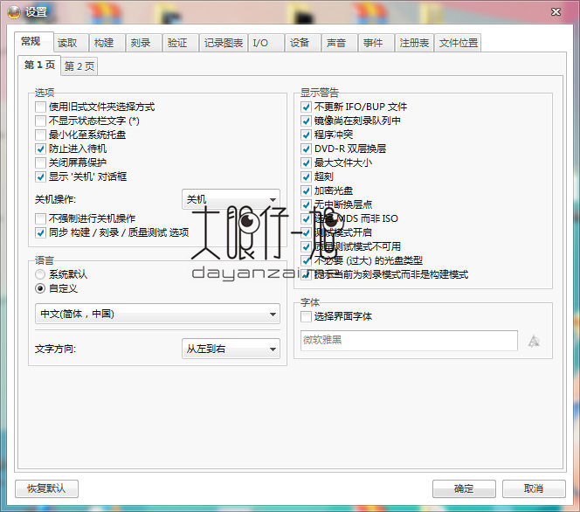The height and width of the screenshot is (512, 580).
Task: Click the font picker icon beside font field
Action: [534, 341]
